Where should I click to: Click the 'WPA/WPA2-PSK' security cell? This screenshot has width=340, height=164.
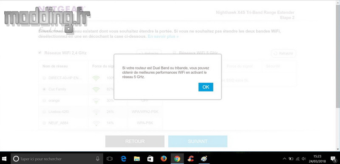pos(145,112)
